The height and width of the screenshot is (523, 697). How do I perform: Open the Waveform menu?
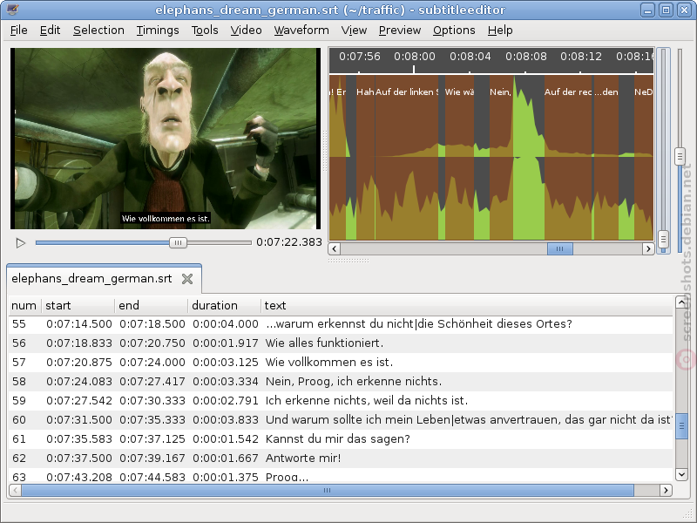pyautogui.click(x=301, y=31)
